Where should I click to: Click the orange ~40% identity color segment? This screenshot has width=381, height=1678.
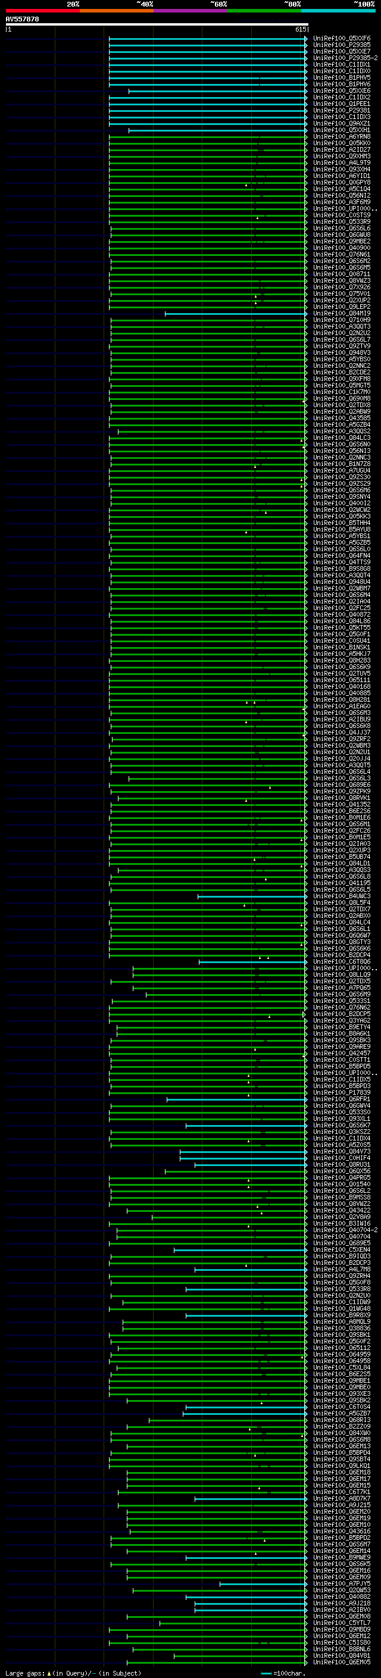117,11
